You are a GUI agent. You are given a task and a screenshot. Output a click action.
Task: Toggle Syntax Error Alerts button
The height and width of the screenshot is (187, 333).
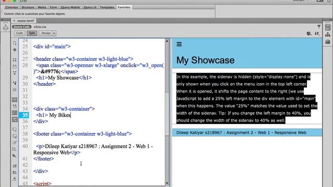point(15,119)
